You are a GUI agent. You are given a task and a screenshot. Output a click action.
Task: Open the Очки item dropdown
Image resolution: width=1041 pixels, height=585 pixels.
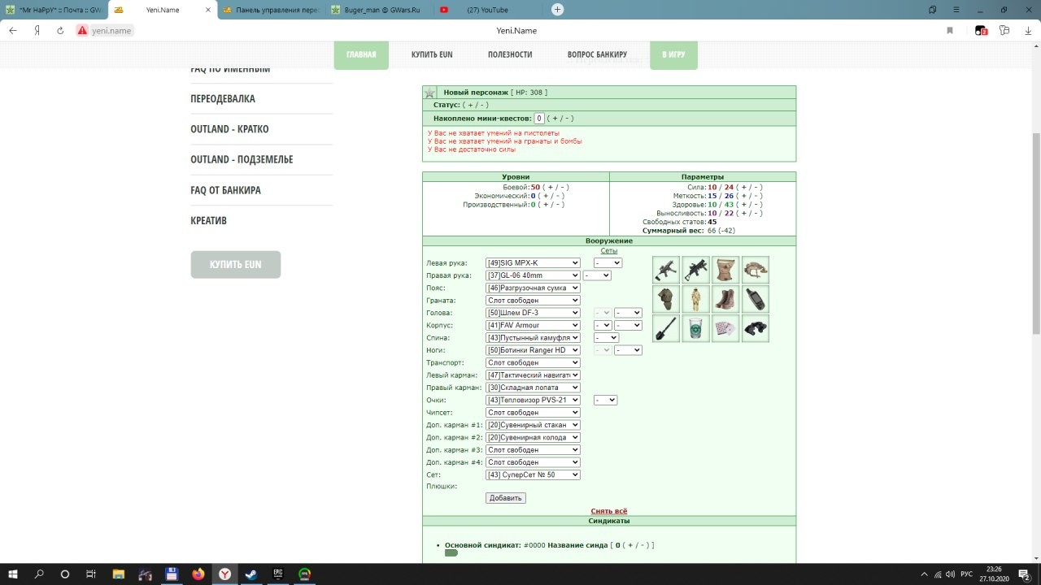(x=533, y=400)
